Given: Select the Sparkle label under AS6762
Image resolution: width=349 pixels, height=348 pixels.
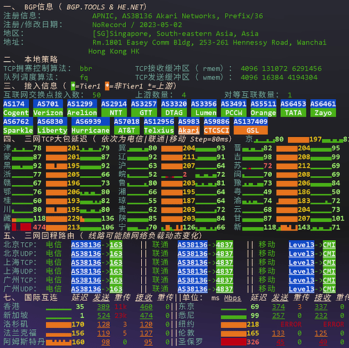Looking at the screenshot, I should (x=18, y=130).
